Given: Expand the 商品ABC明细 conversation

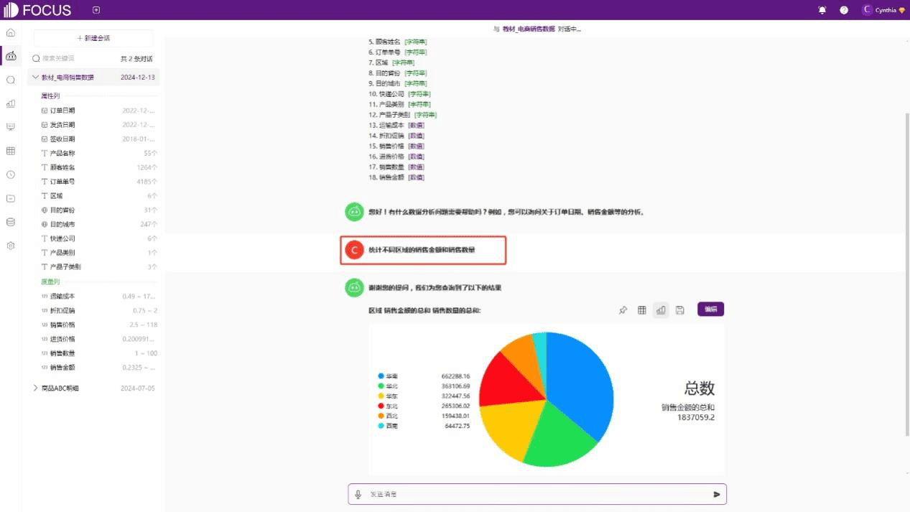Looking at the screenshot, I should coord(36,388).
